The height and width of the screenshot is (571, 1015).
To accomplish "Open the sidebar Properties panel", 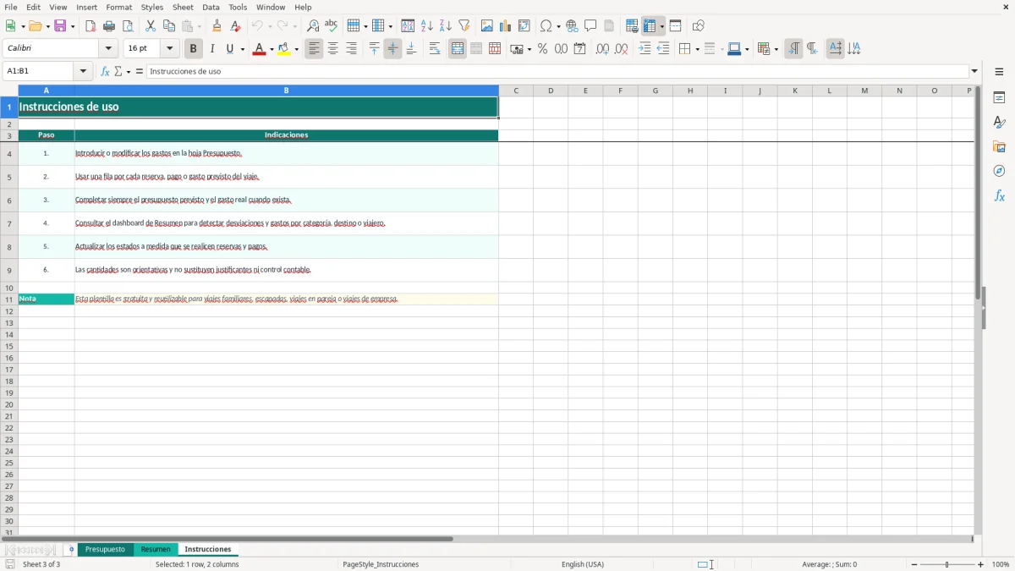I will pos(999,97).
